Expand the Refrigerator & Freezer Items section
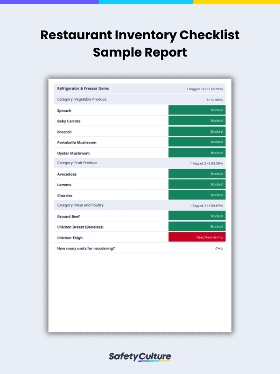Viewport: 280px width, 374px height. pos(83,88)
